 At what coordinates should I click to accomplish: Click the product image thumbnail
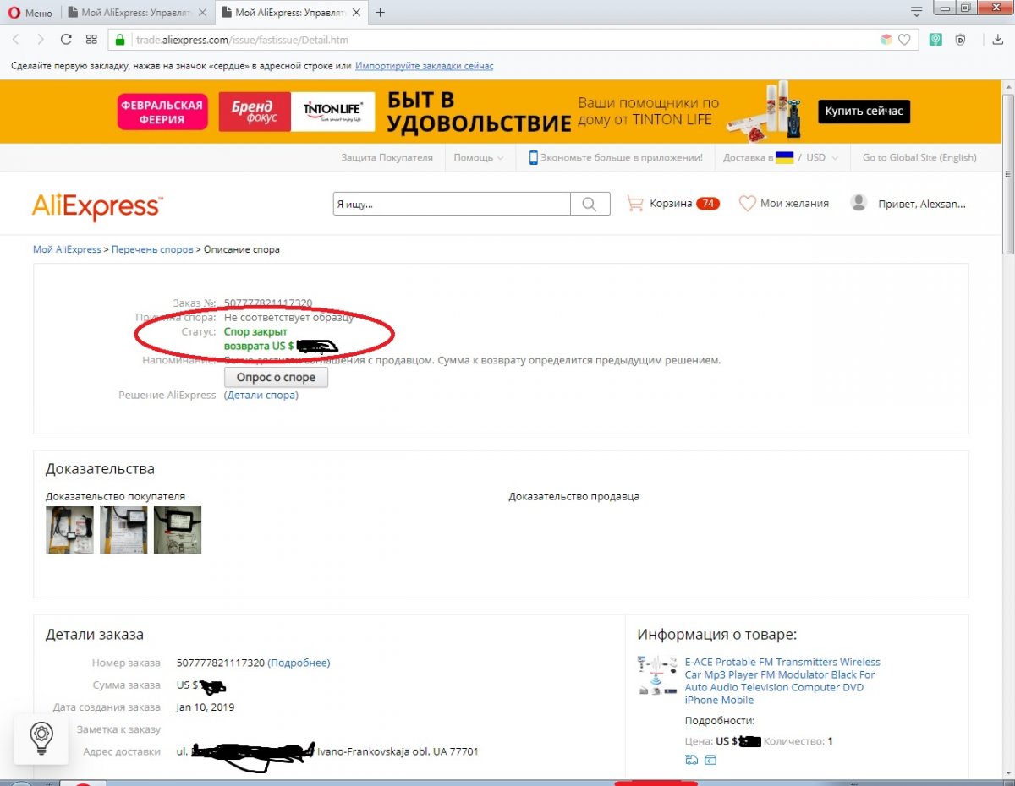click(x=658, y=675)
